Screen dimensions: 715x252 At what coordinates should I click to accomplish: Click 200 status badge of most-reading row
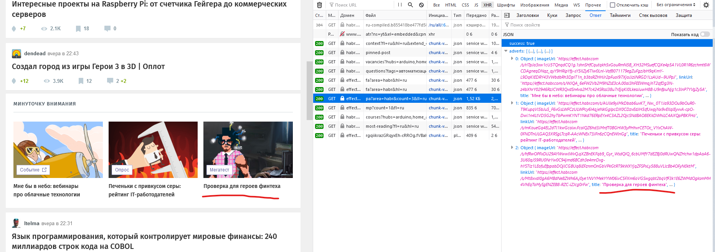(x=319, y=126)
